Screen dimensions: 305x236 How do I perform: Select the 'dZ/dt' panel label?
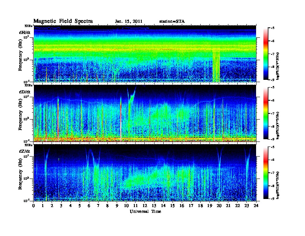25,151
